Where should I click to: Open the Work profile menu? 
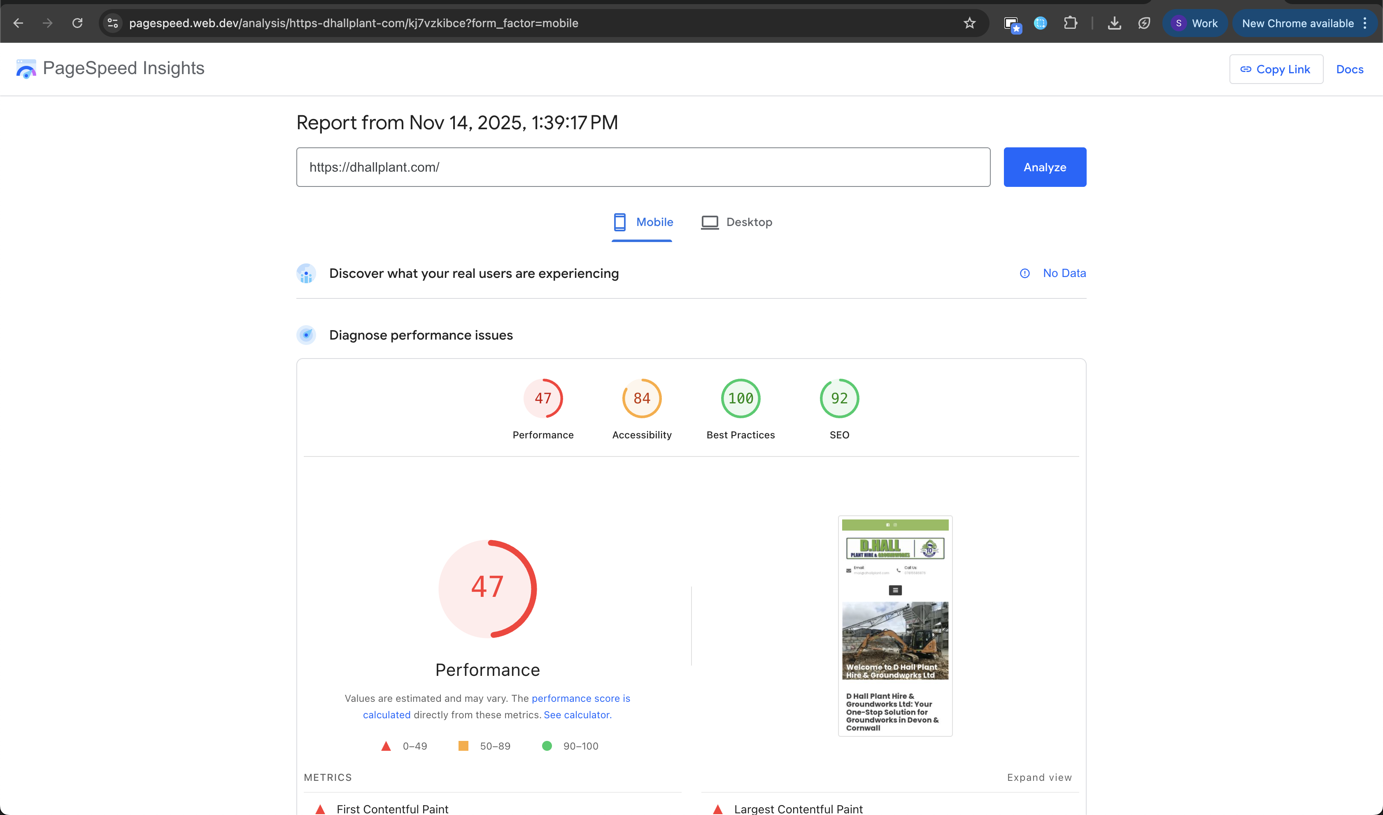pos(1194,23)
